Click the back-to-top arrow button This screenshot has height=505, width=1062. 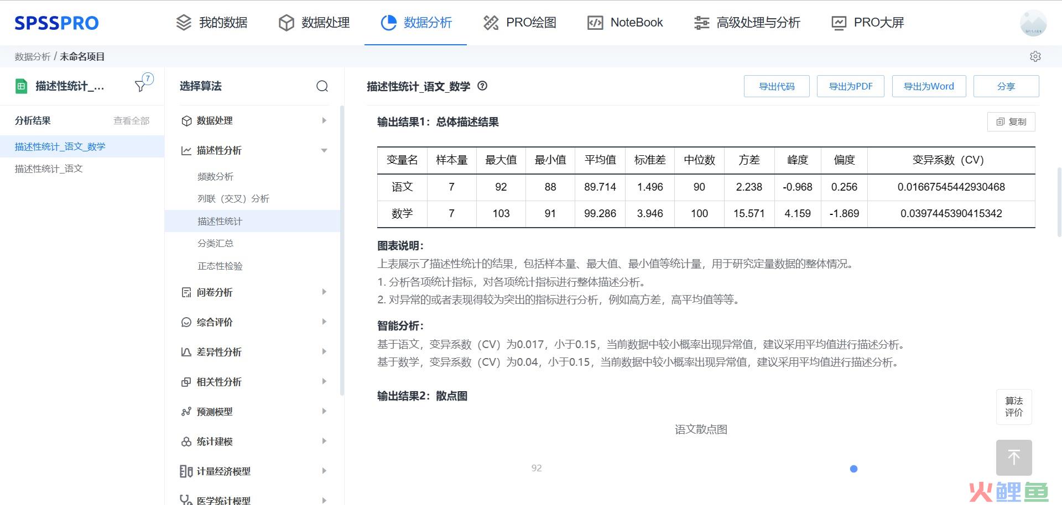(1014, 457)
